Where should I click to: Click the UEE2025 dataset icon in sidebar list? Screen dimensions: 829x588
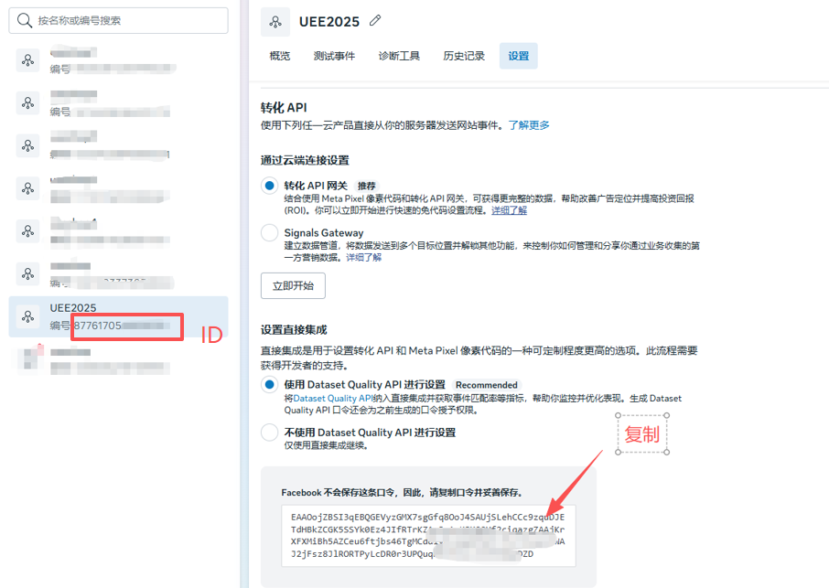point(27,316)
